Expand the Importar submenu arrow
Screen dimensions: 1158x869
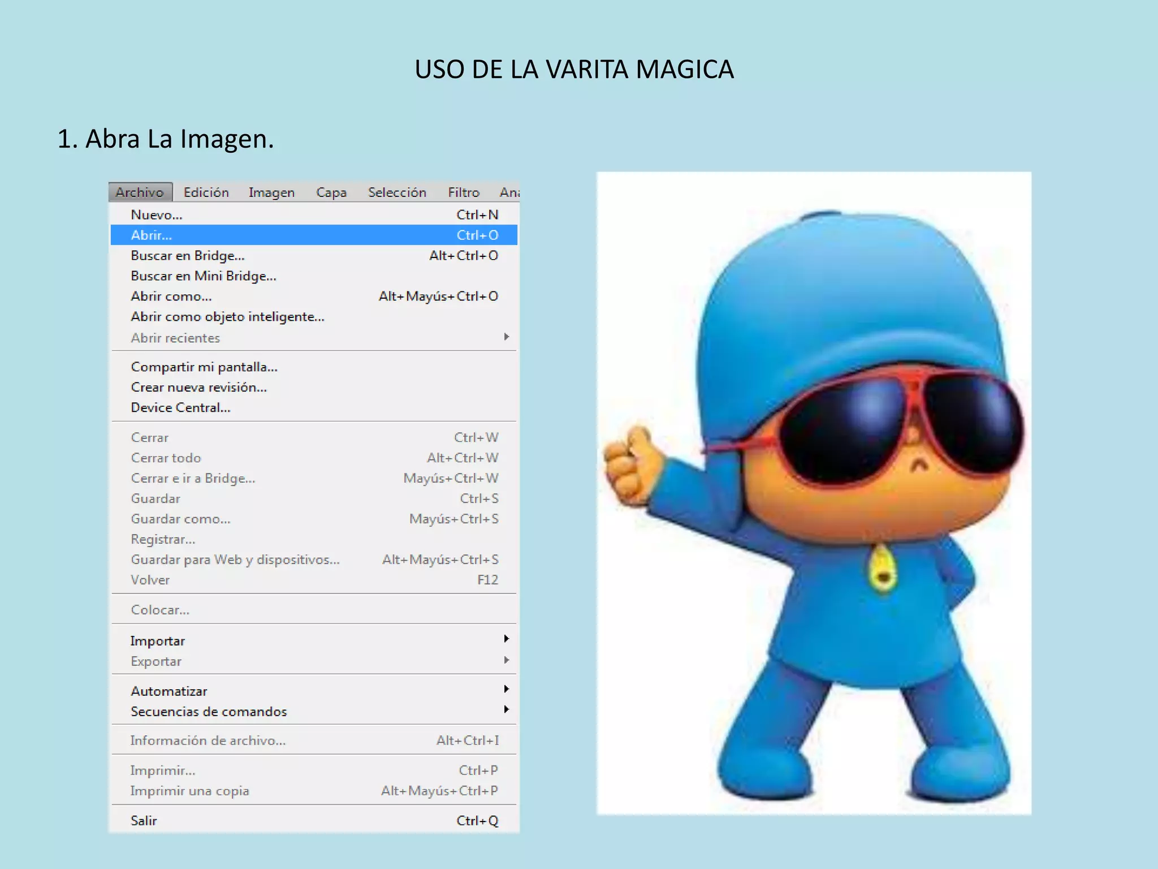tap(506, 639)
